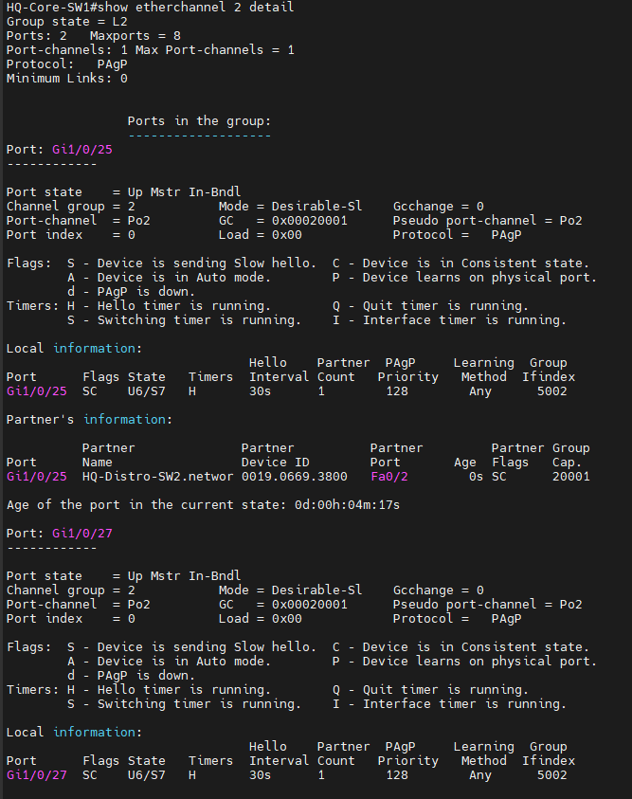This screenshot has width=632, height=799.
Task: Click Gi1/0/27 in the bottom local information row
Action: pyautogui.click(x=37, y=774)
